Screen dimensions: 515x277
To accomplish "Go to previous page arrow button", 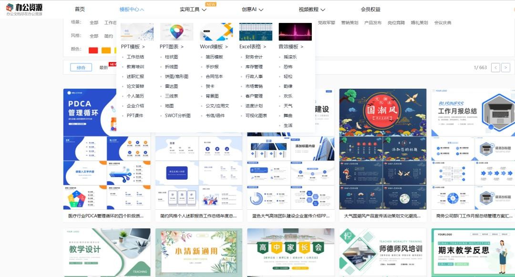I will [495, 68].
